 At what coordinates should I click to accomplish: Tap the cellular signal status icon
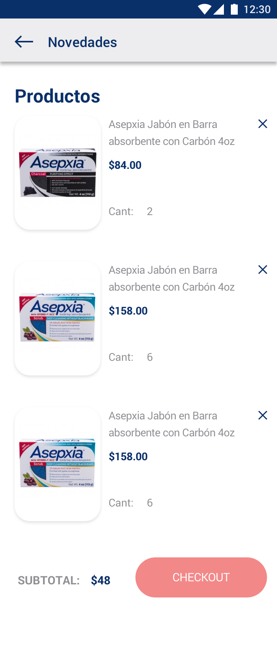click(219, 9)
